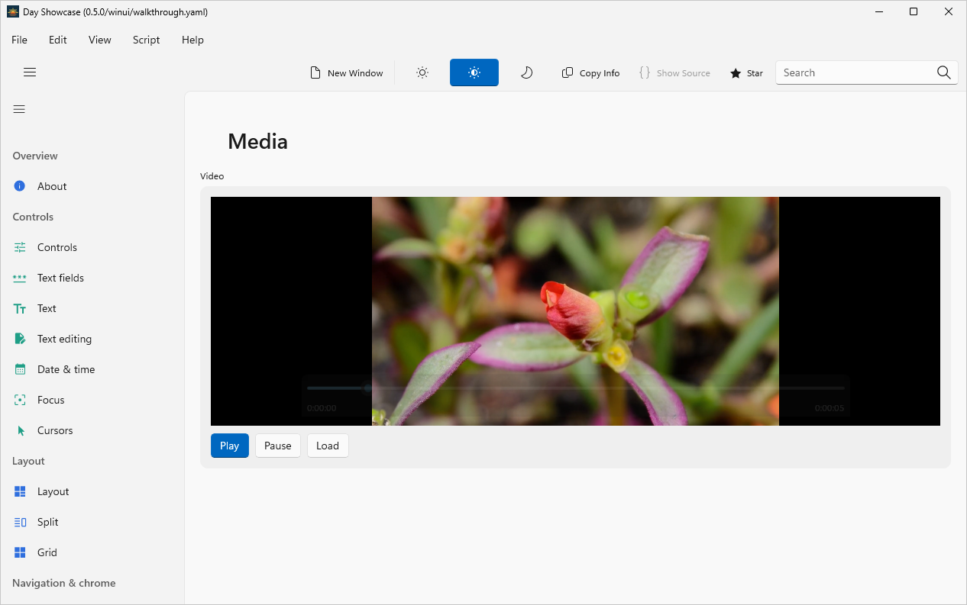967x605 pixels.
Task: Open the Date & time page
Action: pyautogui.click(x=92, y=369)
